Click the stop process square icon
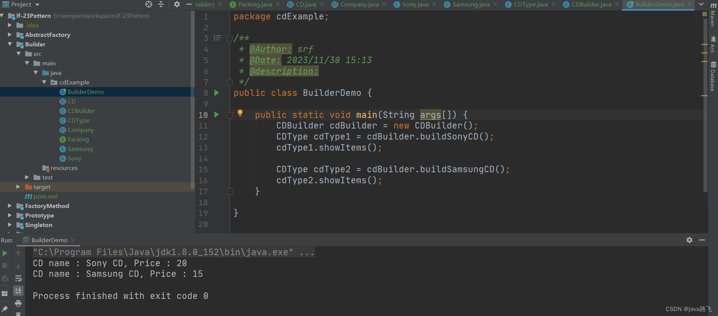Screen dimensions: 718x316 [x=5, y=265]
